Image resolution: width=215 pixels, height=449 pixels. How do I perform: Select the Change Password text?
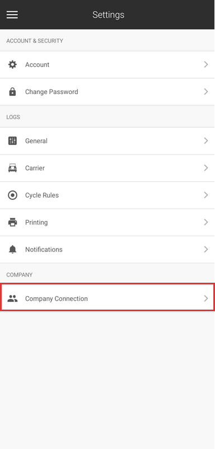51,92
